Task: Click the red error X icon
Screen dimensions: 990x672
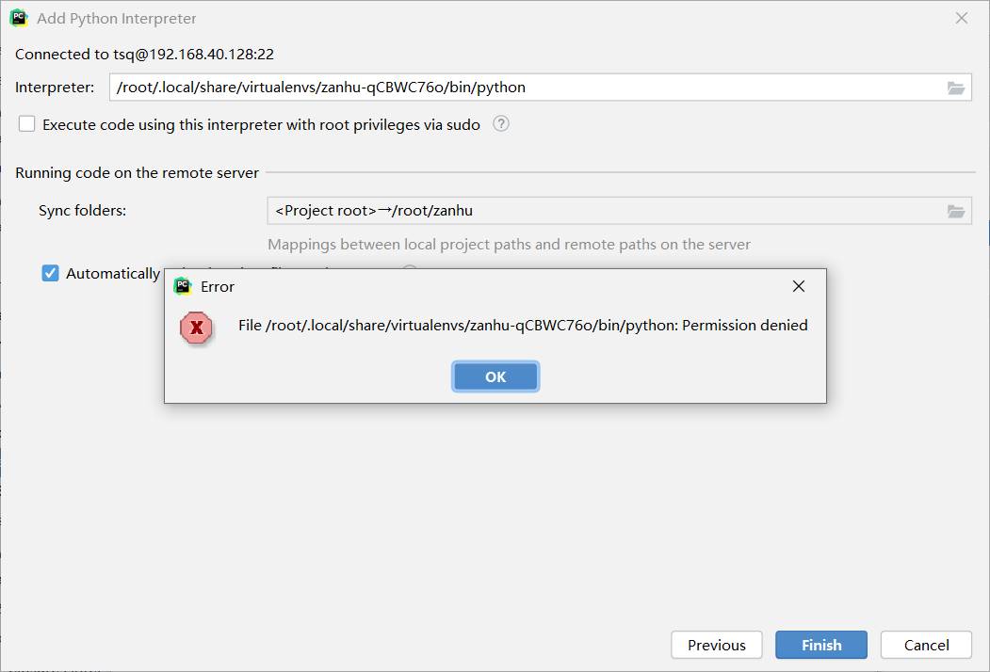Action: (196, 328)
